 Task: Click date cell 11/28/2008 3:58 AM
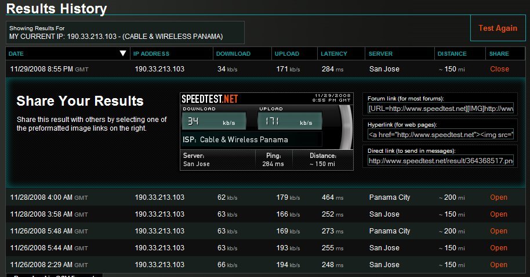49,214
